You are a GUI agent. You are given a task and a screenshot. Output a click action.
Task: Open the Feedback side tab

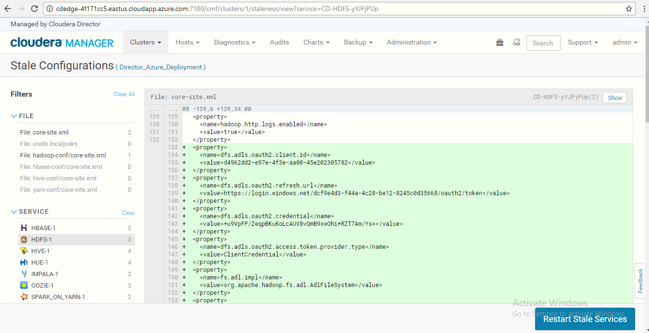[641, 281]
